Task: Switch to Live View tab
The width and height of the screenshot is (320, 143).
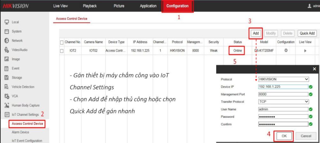Action: (60, 6)
